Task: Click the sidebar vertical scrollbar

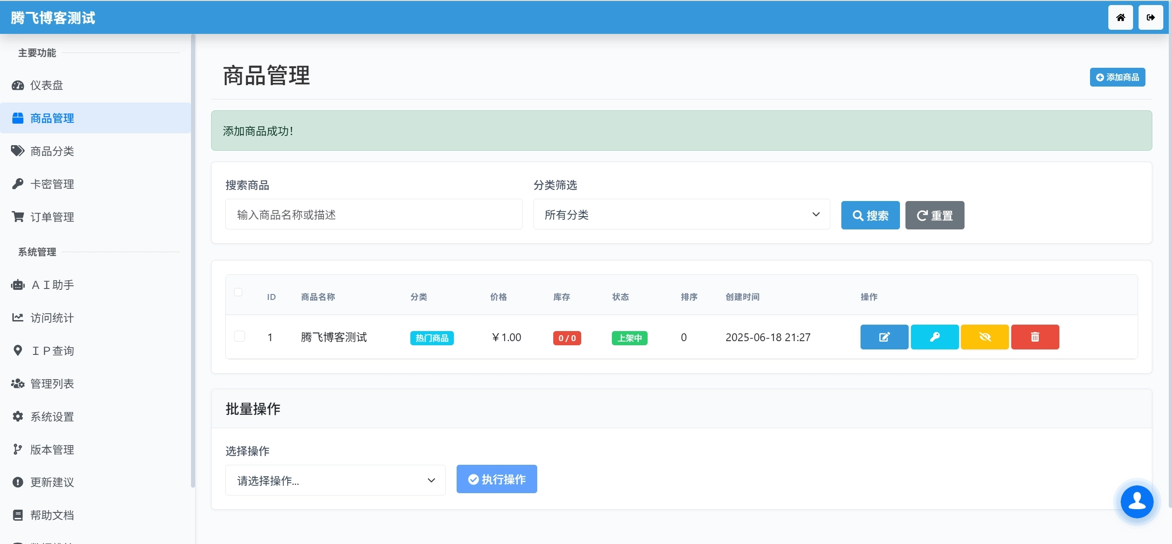Action: coord(193,261)
